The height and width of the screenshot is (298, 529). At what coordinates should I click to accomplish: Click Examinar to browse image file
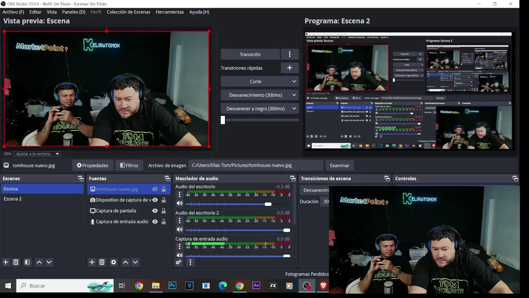pyautogui.click(x=340, y=166)
